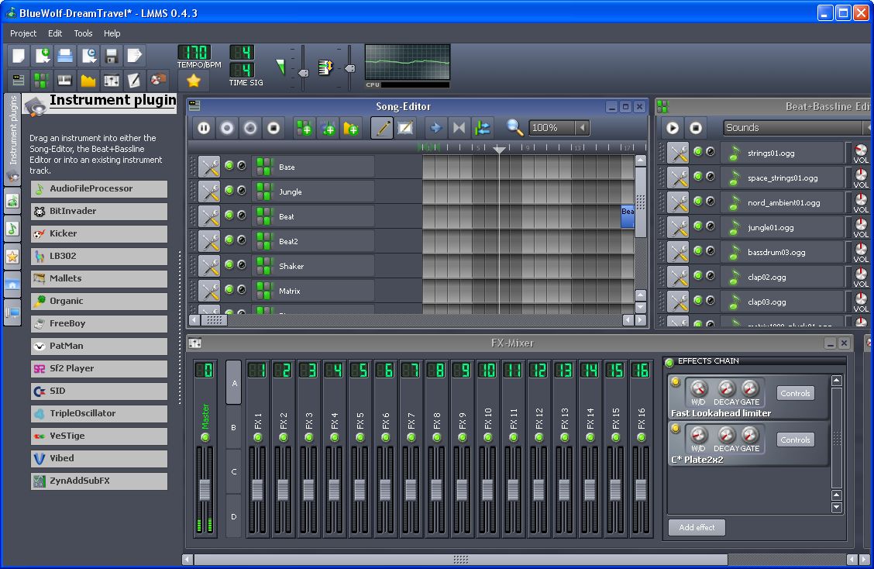Click the zoom magnifier in Song-Editor
This screenshot has width=874, height=569.
click(x=514, y=128)
